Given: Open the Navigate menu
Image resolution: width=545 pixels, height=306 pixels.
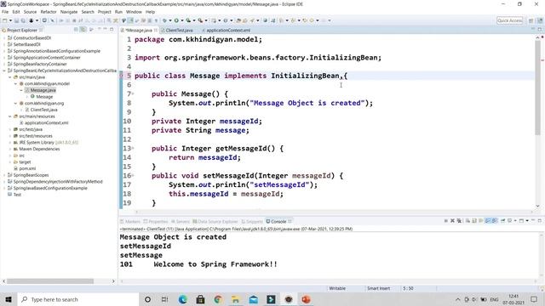Looking at the screenshot, I should (x=69, y=12).
